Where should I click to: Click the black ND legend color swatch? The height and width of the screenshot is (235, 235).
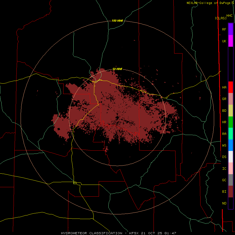[x=231, y=203]
